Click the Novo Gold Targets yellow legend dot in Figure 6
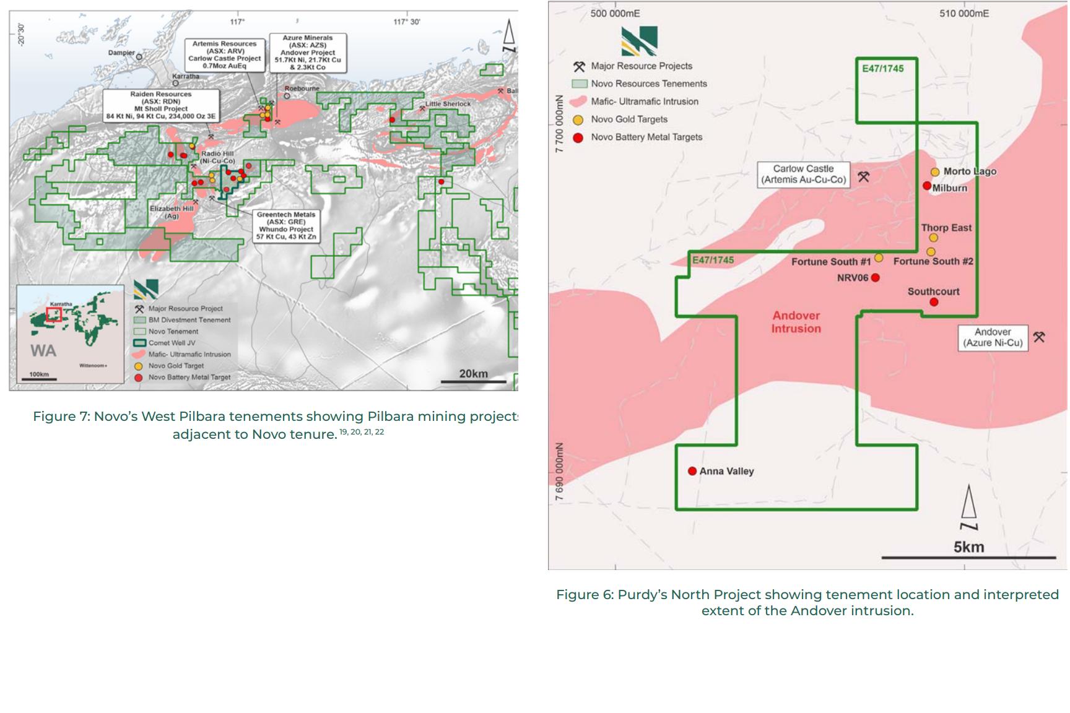The height and width of the screenshot is (713, 1070). pos(578,120)
